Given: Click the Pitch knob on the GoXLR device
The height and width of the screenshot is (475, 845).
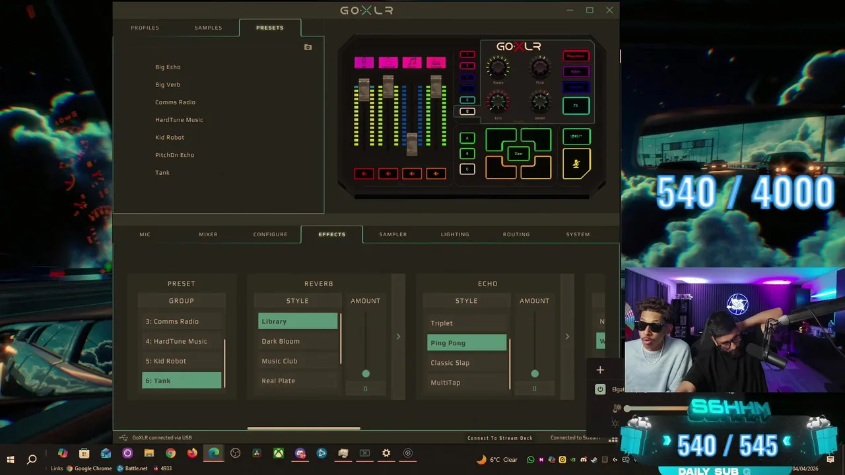Looking at the screenshot, I should point(540,67).
